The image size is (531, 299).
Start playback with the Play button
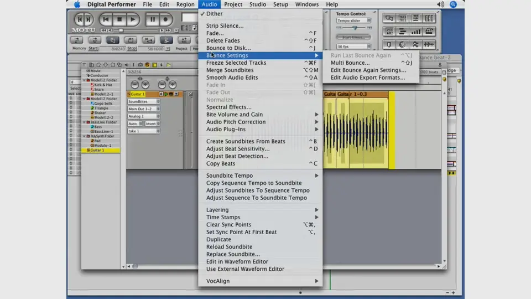(133, 19)
